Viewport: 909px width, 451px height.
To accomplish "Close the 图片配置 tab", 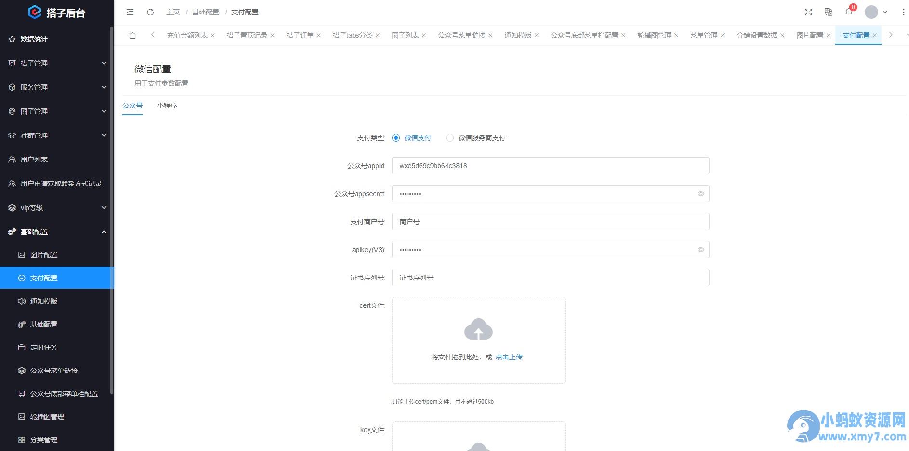I will coord(829,35).
